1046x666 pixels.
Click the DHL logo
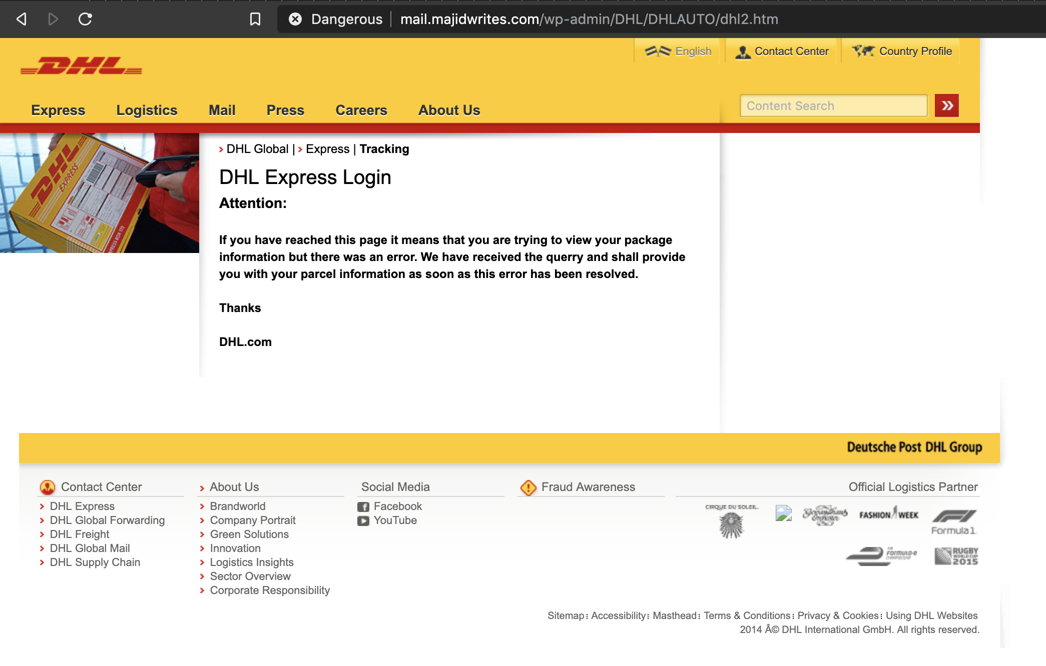click(81, 65)
